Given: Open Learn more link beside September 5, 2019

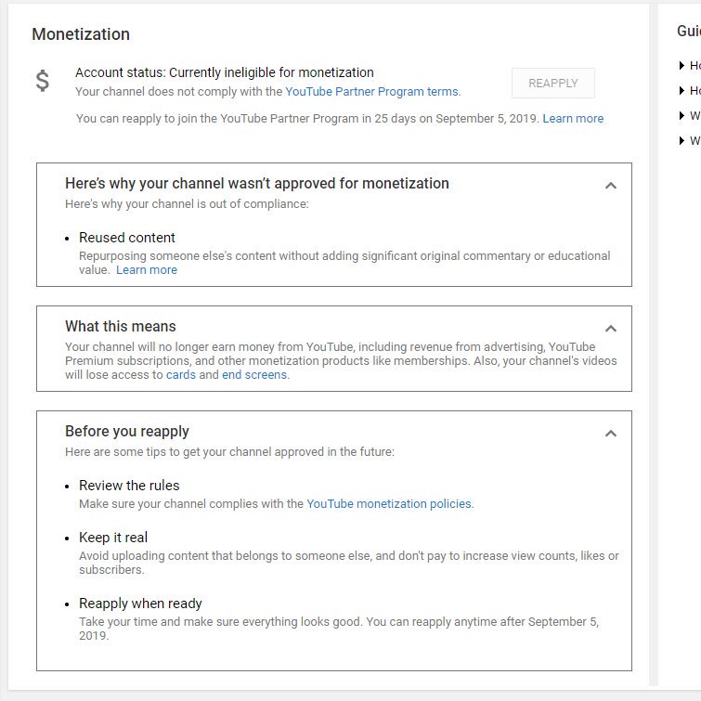Looking at the screenshot, I should (573, 119).
